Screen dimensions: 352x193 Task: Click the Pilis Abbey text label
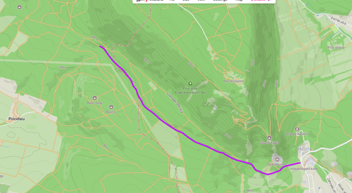[336, 47]
